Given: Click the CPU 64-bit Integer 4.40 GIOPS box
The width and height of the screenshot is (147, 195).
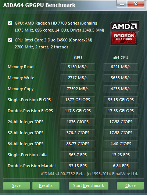Looking at the screenshot, I should [x=121, y=144].
